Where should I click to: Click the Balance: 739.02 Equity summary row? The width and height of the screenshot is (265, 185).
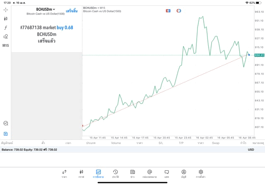(x=132, y=149)
